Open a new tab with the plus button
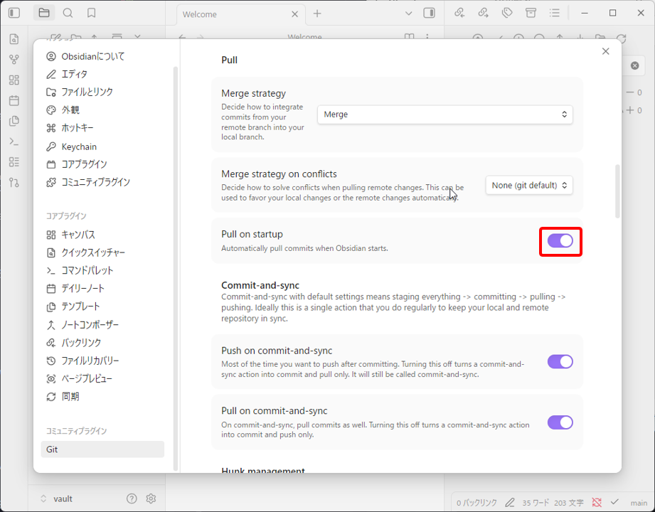Image resolution: width=655 pixels, height=512 pixels. pyautogui.click(x=317, y=14)
